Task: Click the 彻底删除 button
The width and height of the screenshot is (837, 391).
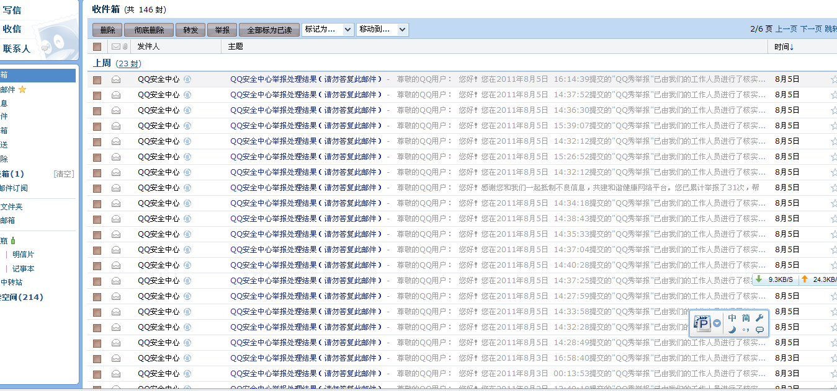Action: (149, 30)
